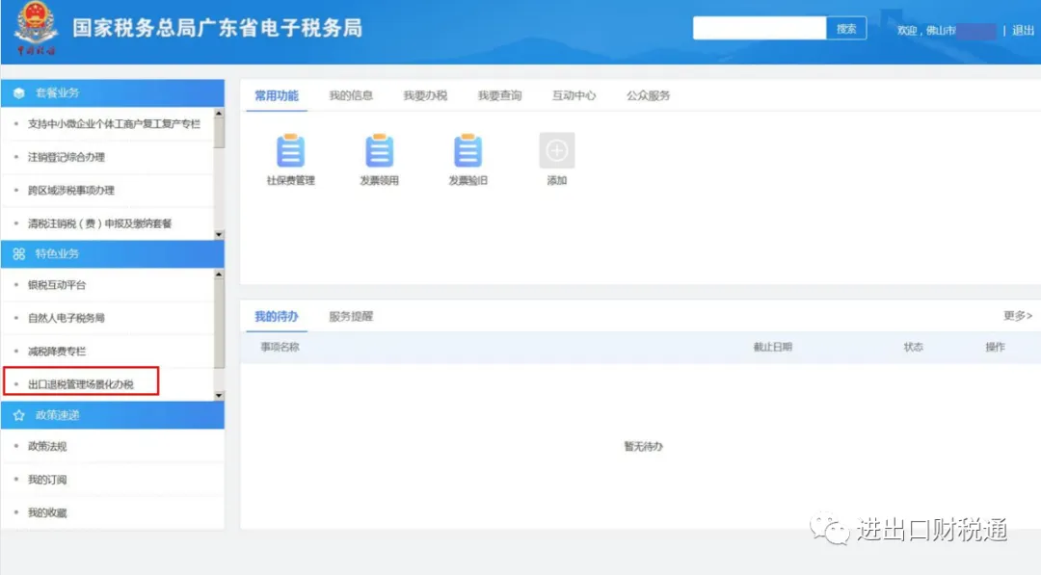Open the 服务提醒 tab

pos(350,316)
